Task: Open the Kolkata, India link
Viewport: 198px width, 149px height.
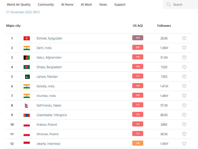Action: (45, 86)
